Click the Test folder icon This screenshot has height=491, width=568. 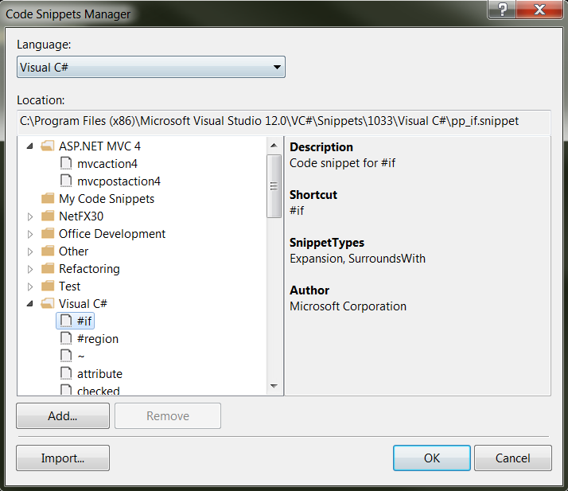click(x=48, y=286)
